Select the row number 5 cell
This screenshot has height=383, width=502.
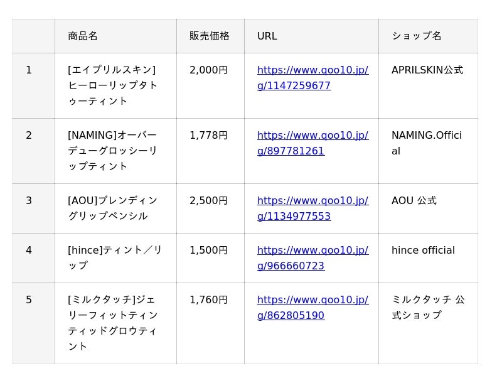click(29, 300)
